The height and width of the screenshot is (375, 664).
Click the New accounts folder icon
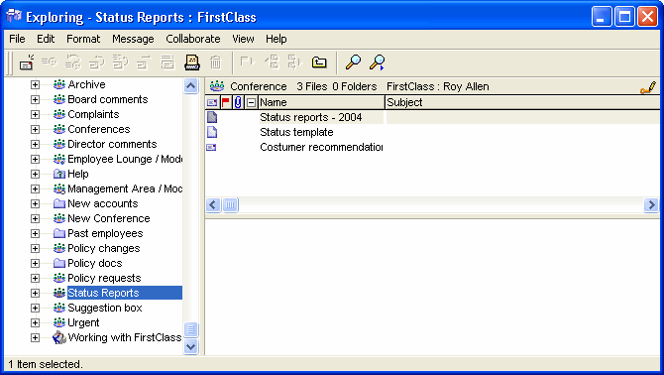[59, 203]
